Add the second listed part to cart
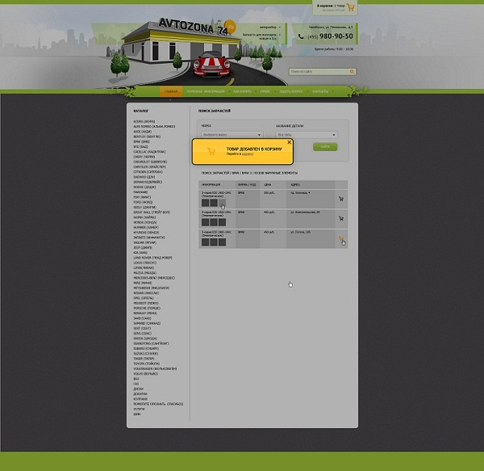The height and width of the screenshot is (471, 484). point(341,219)
